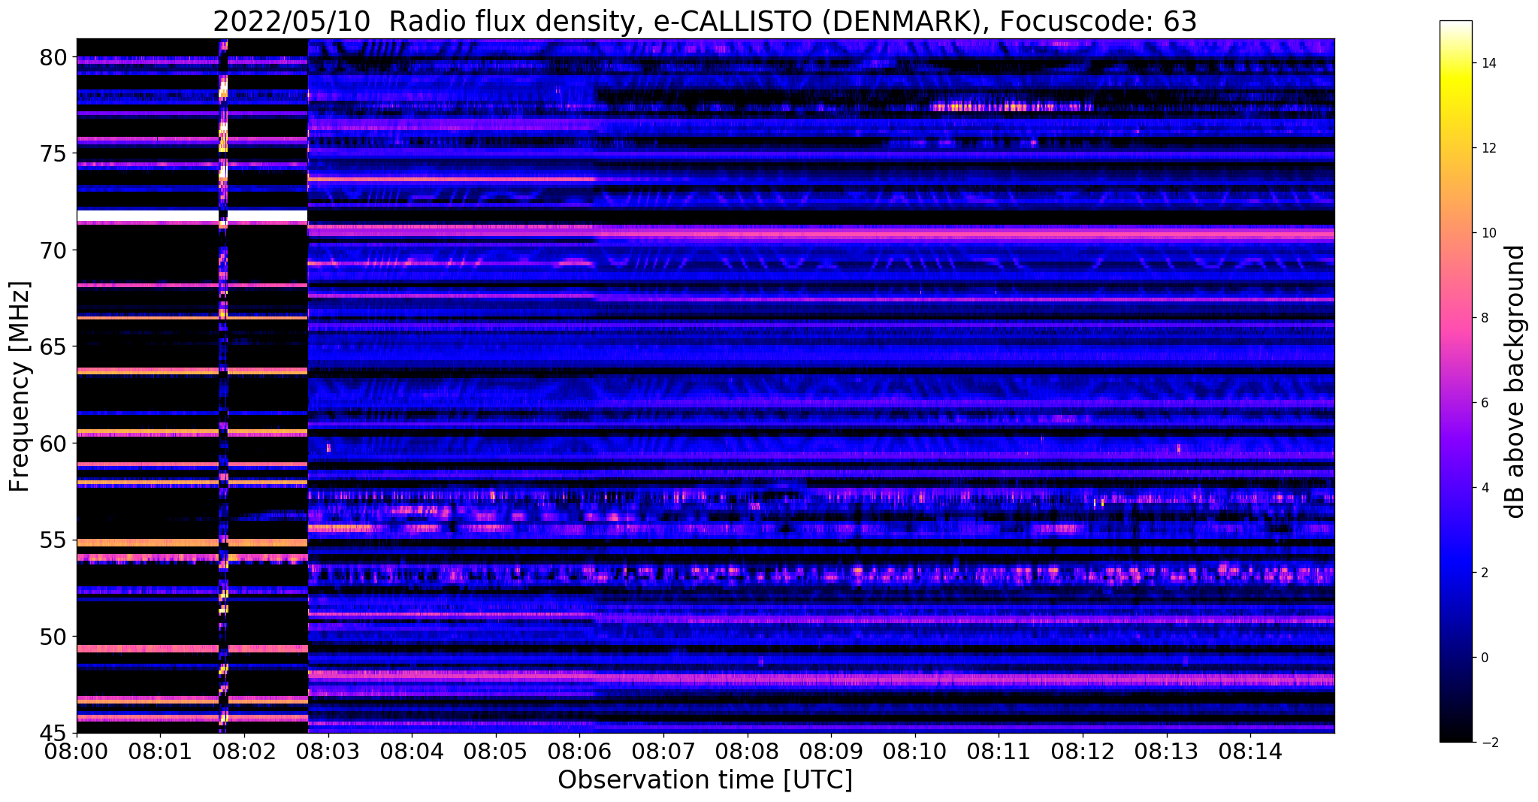Click the colorbar tick label 0
Viewport: 1538px width, 802px height.
pyautogui.click(x=1484, y=658)
